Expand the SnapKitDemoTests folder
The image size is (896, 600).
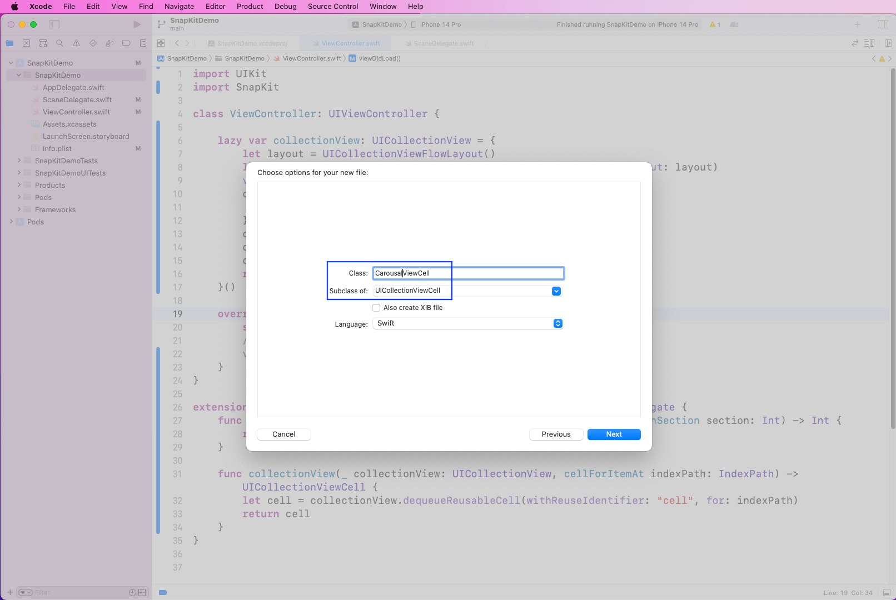tap(19, 161)
